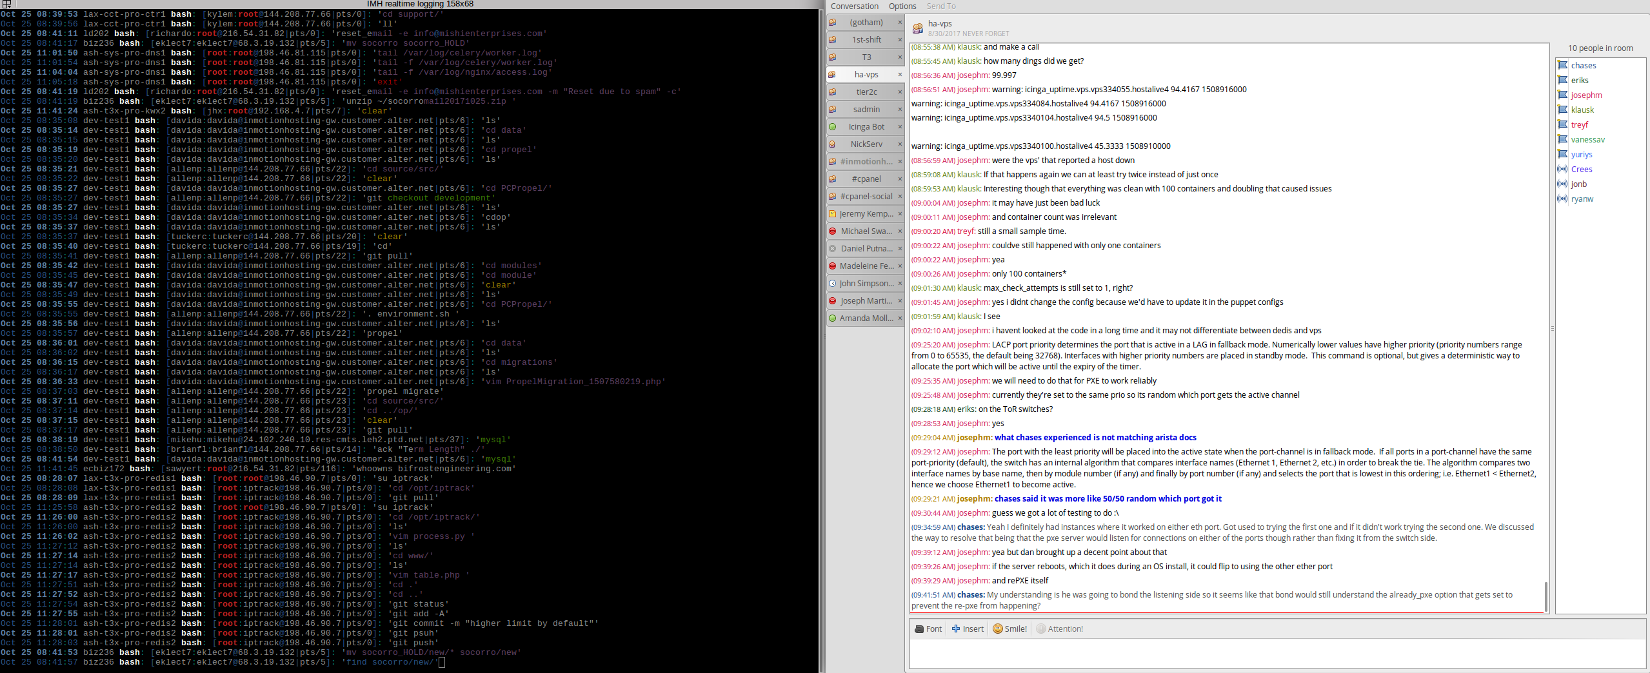This screenshot has width=1650, height=673.
Task: Click the message input text box
Action: click(x=1276, y=654)
